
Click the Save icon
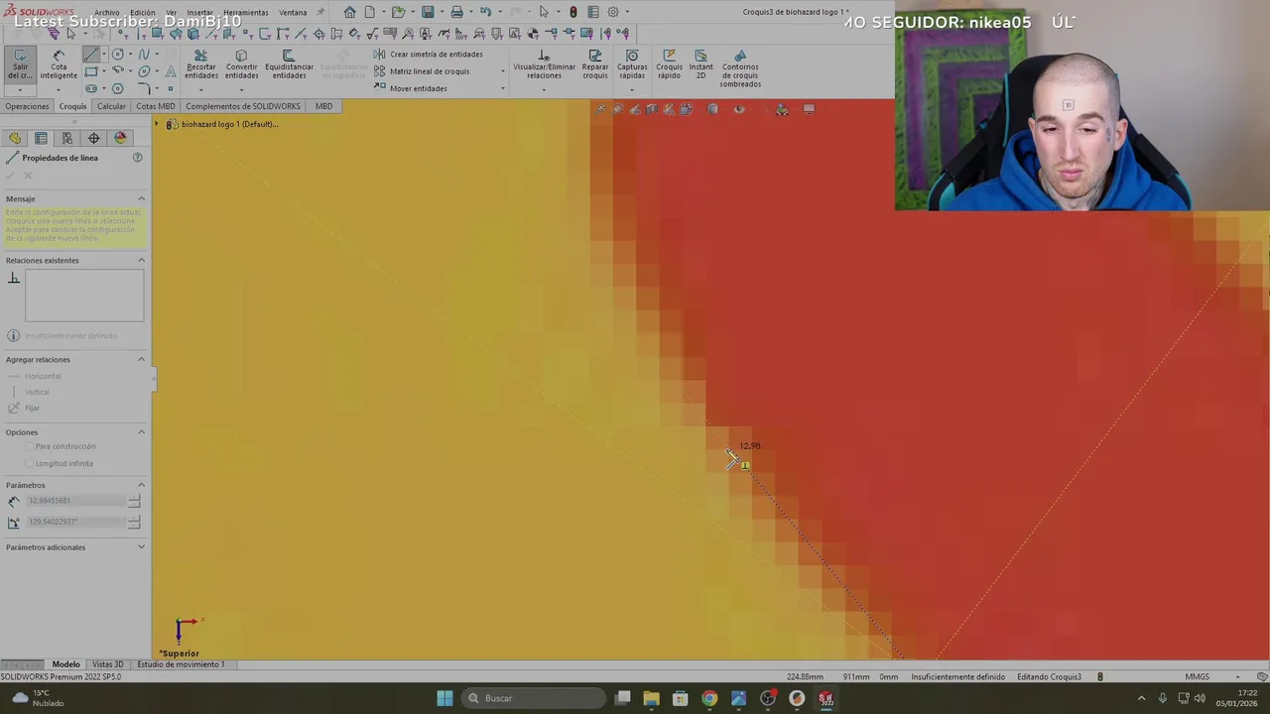428,12
